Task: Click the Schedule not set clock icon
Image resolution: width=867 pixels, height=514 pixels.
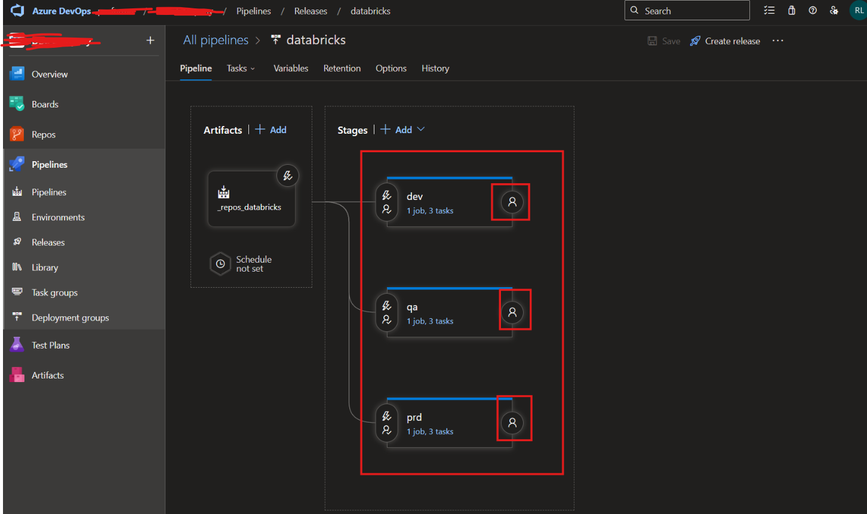Action: (220, 264)
